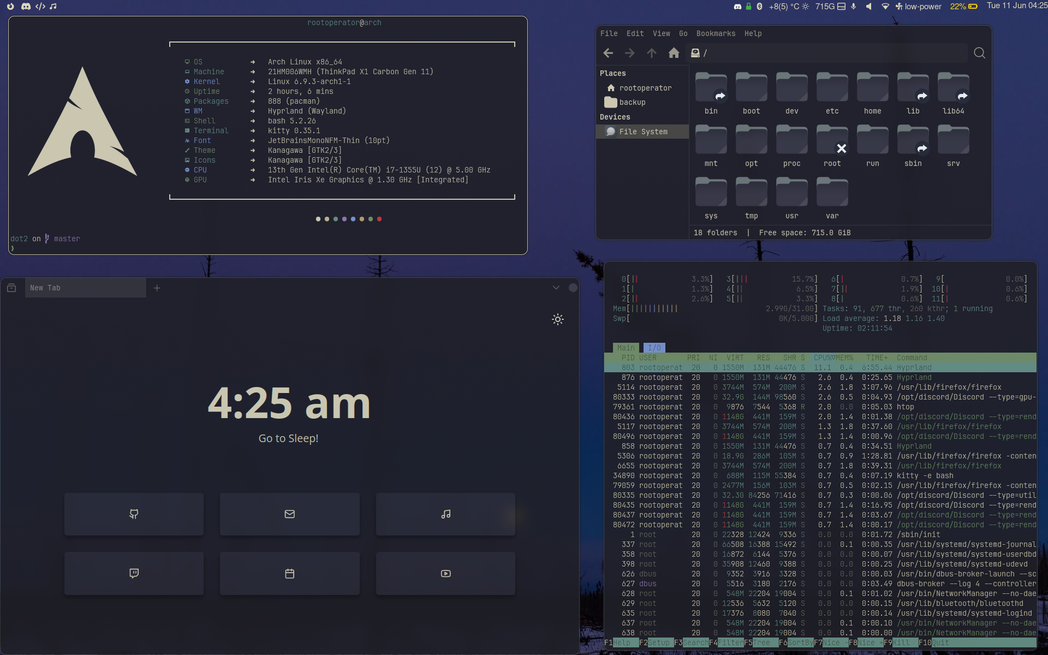Go to home folder in file manager
The image size is (1048, 655).
pyautogui.click(x=674, y=53)
